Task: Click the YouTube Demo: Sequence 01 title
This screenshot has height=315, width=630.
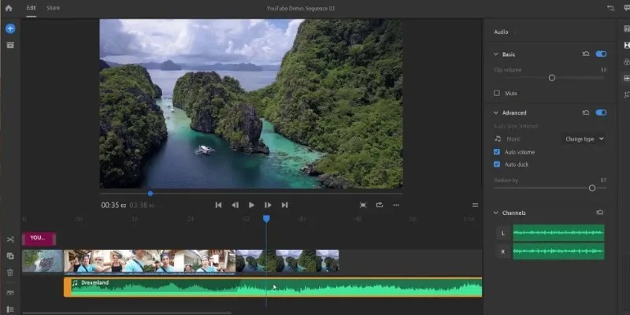Action: pos(301,9)
